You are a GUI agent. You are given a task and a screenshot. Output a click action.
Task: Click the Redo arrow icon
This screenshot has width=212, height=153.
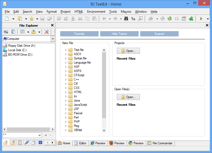[x=66, y=18]
